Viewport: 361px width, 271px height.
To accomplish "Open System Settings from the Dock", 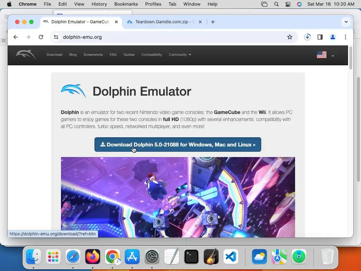I will (152, 257).
